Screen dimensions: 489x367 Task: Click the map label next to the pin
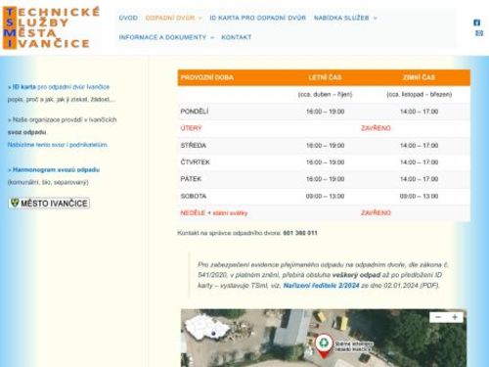[x=353, y=346]
